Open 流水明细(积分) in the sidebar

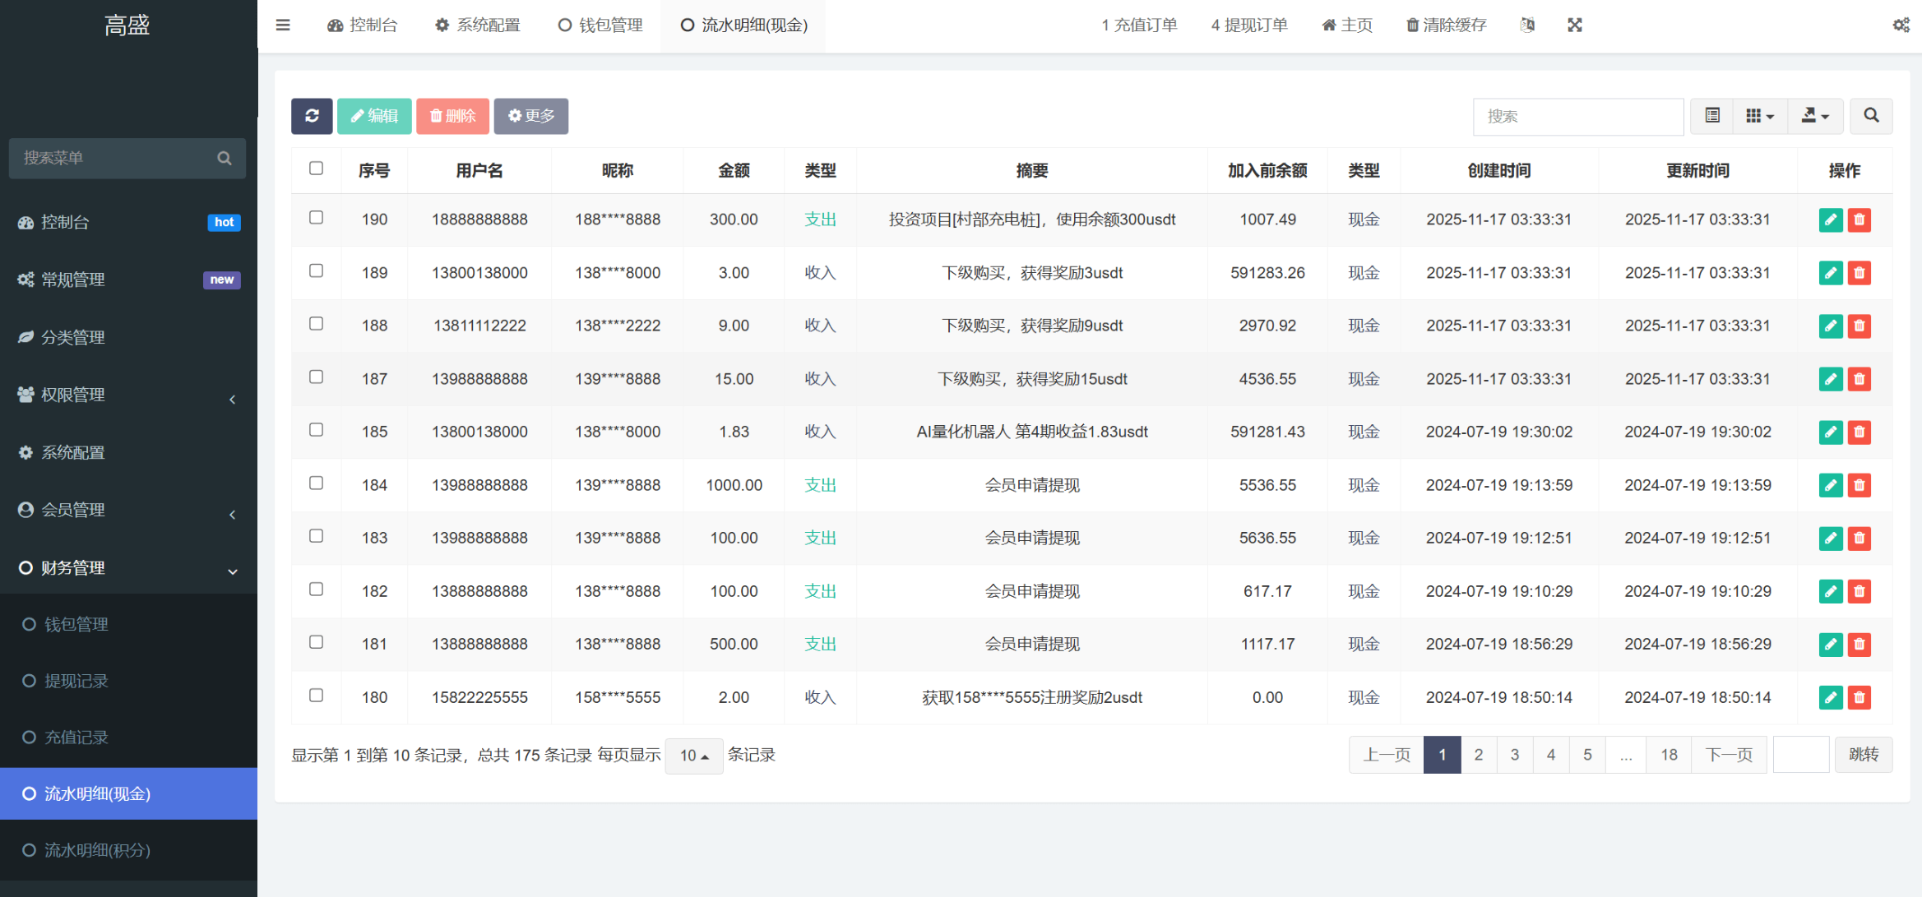[98, 850]
